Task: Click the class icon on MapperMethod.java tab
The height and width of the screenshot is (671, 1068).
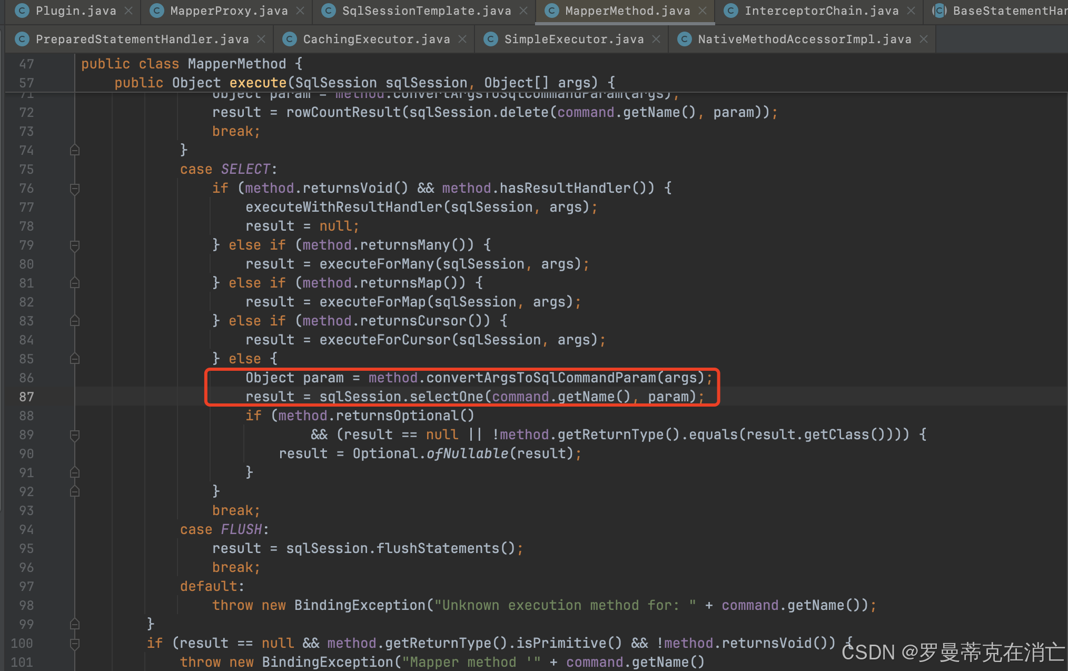Action: (552, 11)
